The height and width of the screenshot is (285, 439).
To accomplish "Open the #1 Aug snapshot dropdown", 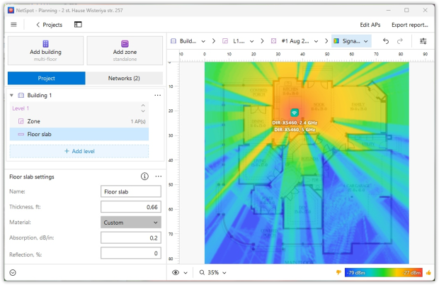I will click(316, 41).
